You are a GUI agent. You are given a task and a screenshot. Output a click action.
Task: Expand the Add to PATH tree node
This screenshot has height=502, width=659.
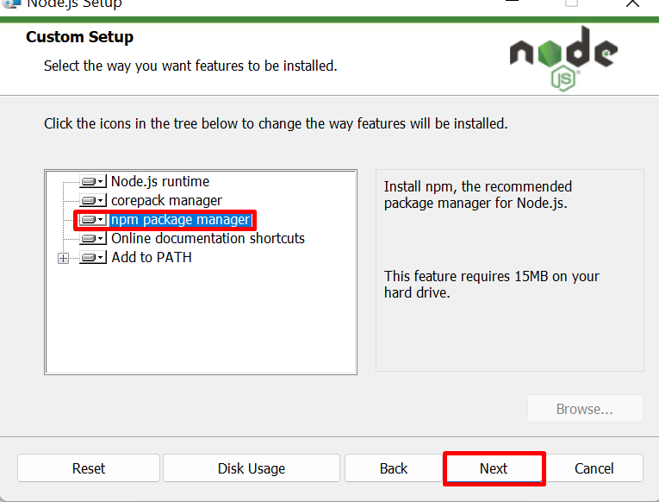click(63, 258)
